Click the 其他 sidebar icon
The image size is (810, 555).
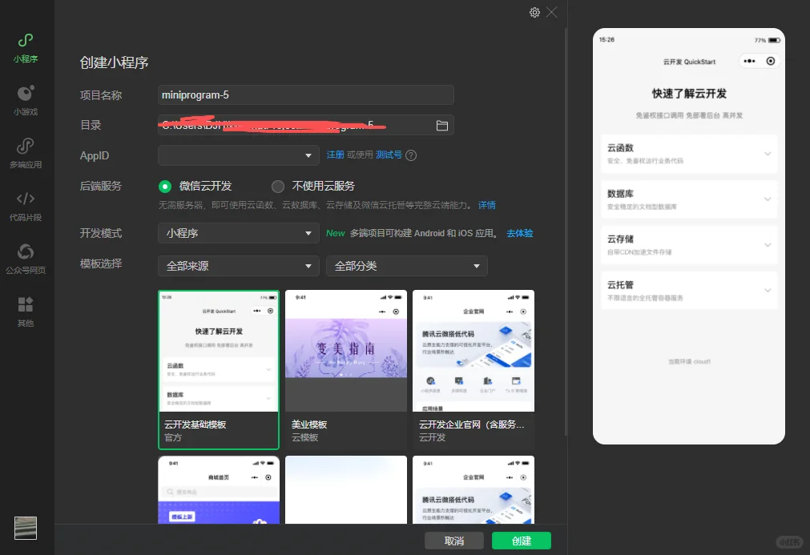tap(25, 308)
